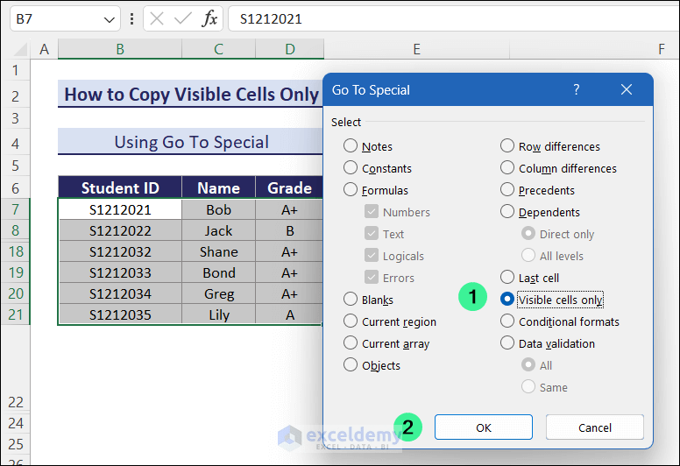The width and height of the screenshot is (680, 466).
Task: Open the help question mark in Go To Special
Action: point(576,89)
